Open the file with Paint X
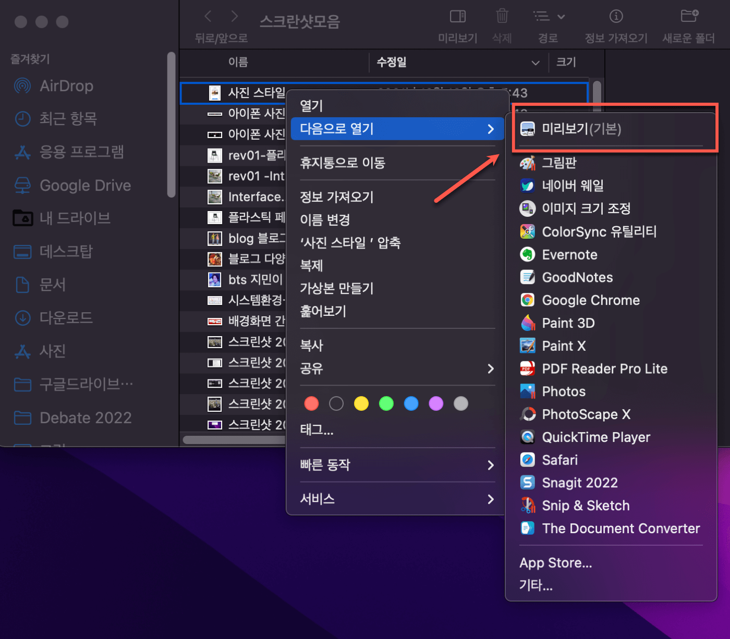The image size is (730, 639). 611,346
